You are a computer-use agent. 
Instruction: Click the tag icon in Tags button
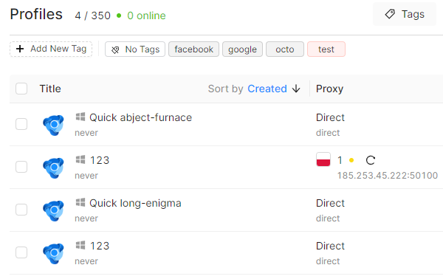tap(390, 14)
